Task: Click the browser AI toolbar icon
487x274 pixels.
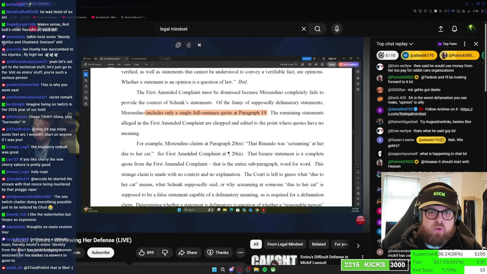Action: pos(476,11)
